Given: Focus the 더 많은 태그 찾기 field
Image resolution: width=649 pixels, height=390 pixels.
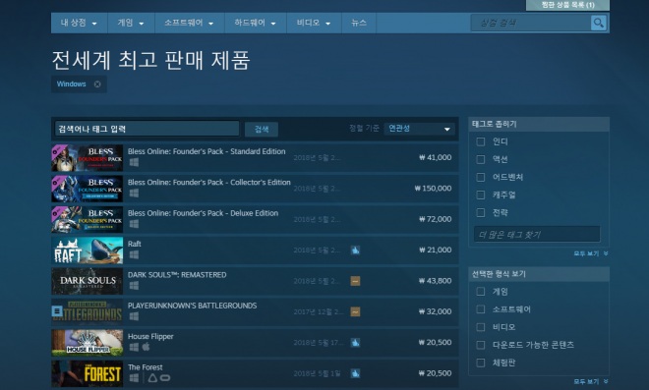Looking at the screenshot, I should point(537,235).
